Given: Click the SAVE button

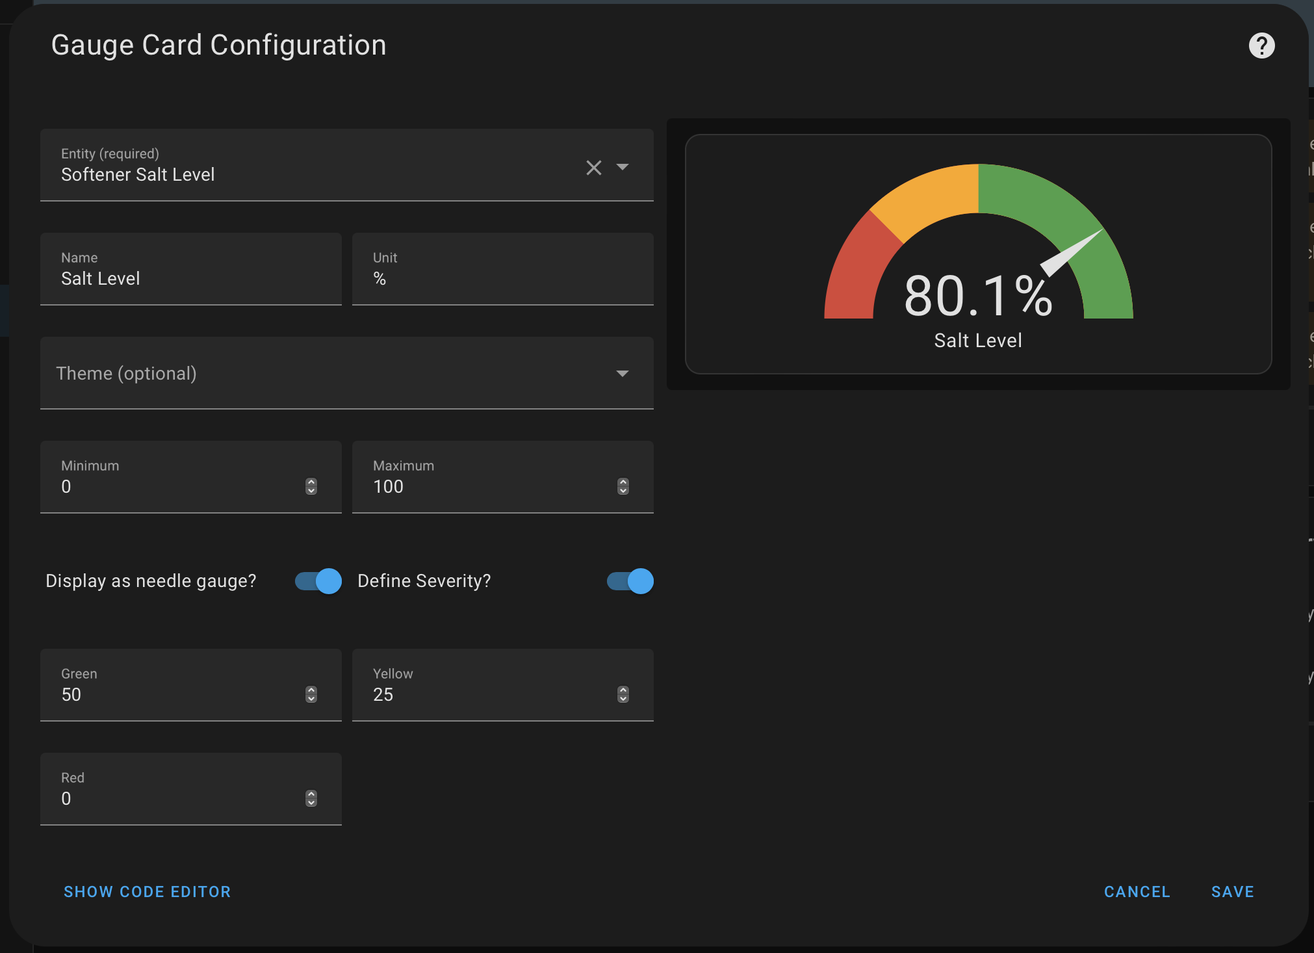Looking at the screenshot, I should pos(1232,892).
